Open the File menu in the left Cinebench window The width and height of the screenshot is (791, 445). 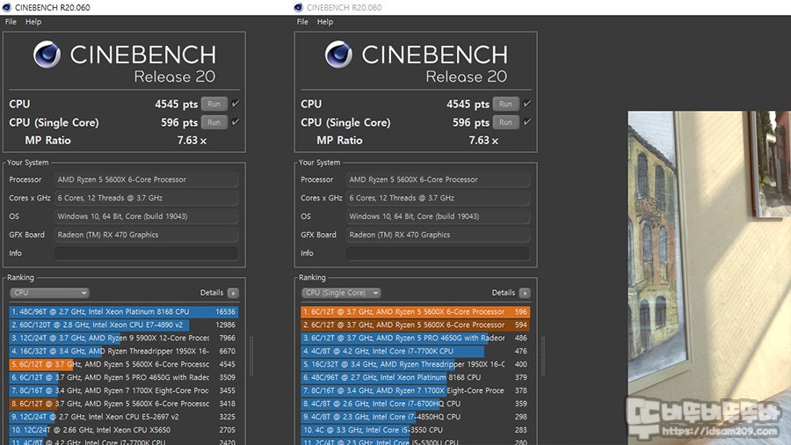tap(11, 22)
